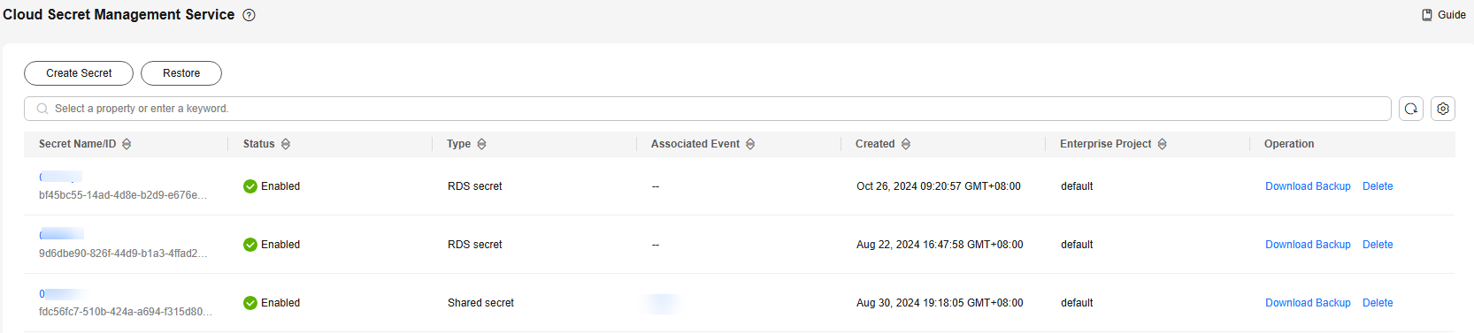Sort by Associated Event column icon
This screenshot has width=1474, height=333.
(750, 144)
